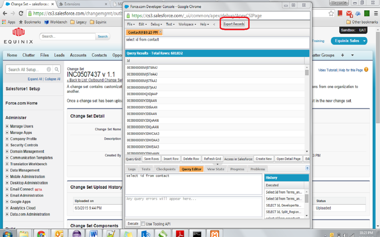Click the History panel scrollbar
Image resolution: width=380 pixels, height=237 pixels.
click(307, 204)
